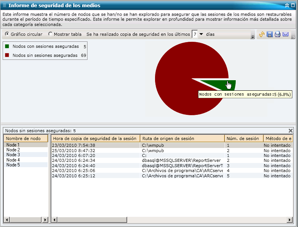
Task: Click the red legend color swatch
Action: pos(7,55)
